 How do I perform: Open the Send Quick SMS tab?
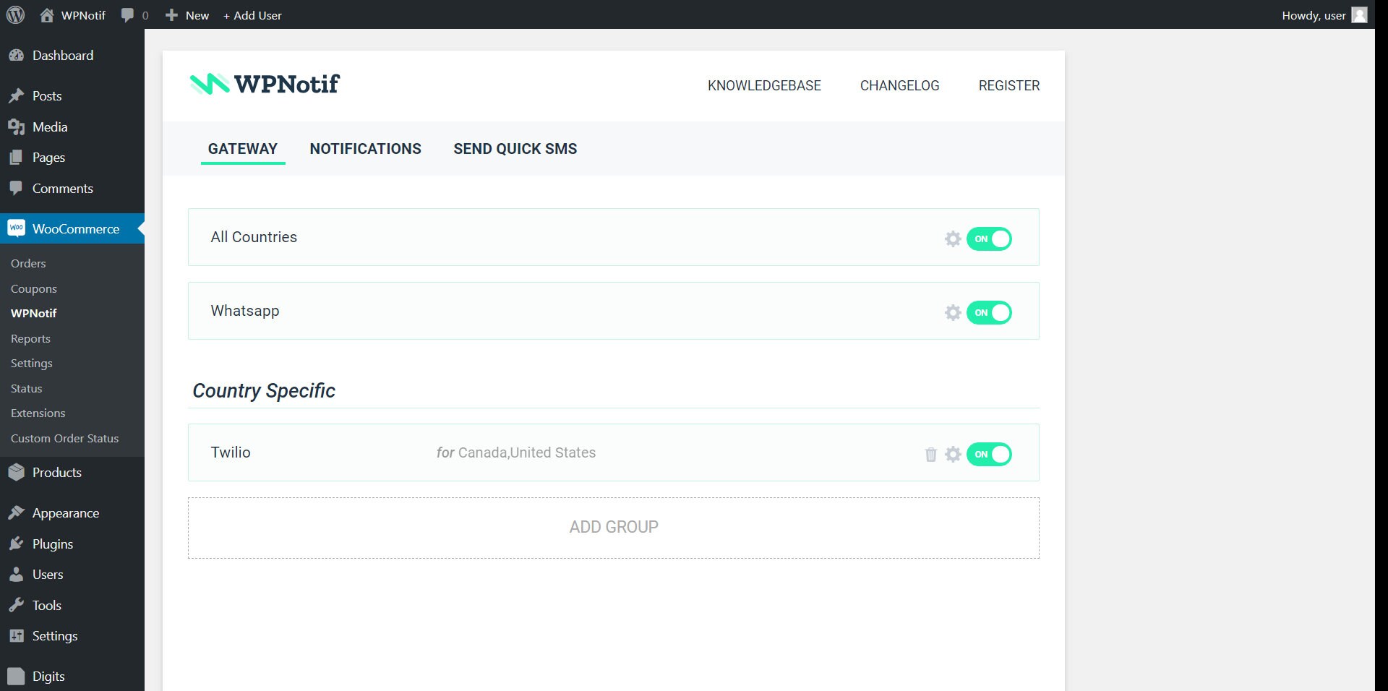point(515,149)
